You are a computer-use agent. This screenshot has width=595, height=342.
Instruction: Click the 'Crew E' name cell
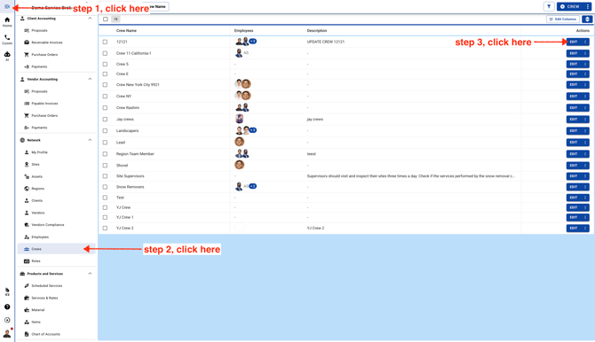pyautogui.click(x=123, y=74)
